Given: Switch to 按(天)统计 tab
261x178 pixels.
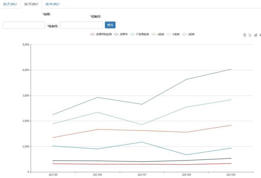Looking at the screenshot, I should click(x=10, y=4).
